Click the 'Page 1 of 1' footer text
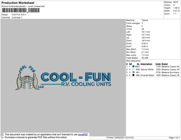The width and height of the screenshot is (181, 140). 174,138
